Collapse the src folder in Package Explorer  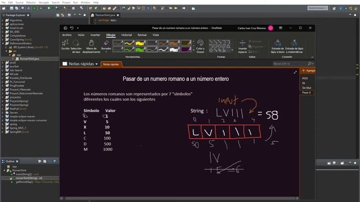click(x=7, y=51)
